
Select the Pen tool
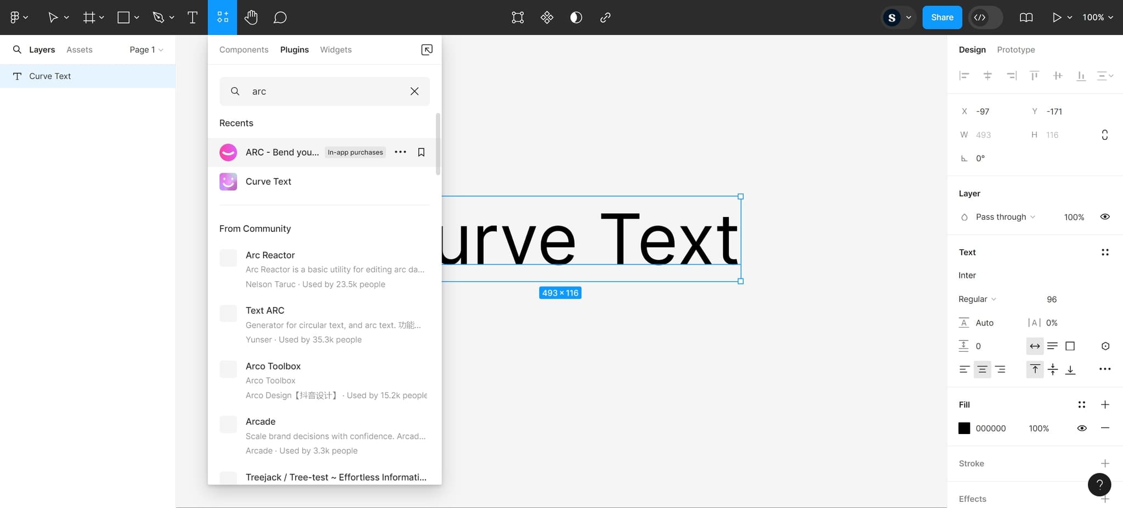[x=158, y=17]
